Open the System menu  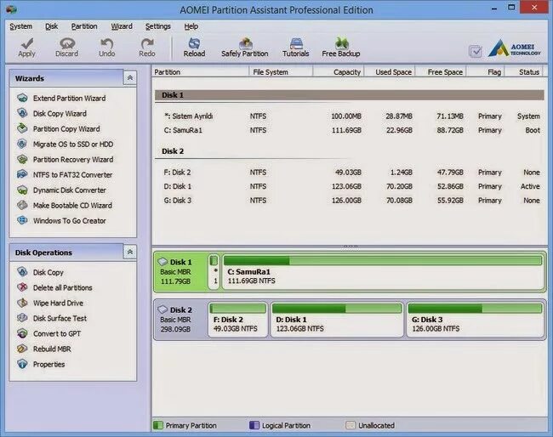(x=20, y=26)
